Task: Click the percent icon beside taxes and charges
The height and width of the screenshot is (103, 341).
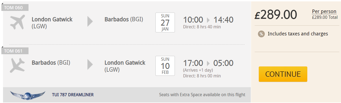Action: click(261, 34)
